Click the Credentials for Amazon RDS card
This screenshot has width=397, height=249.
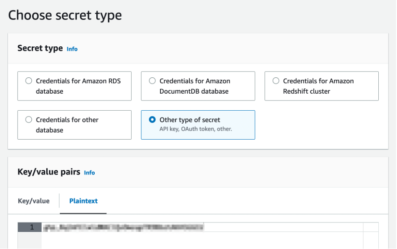(x=74, y=86)
